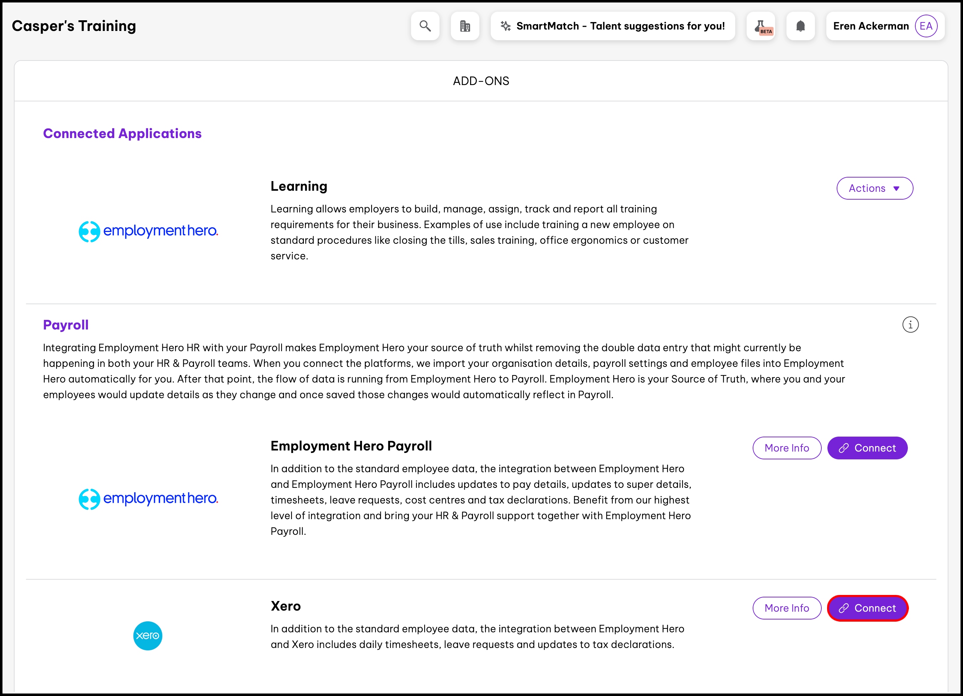963x696 pixels.
Task: View More Info for Xero
Action: point(786,608)
